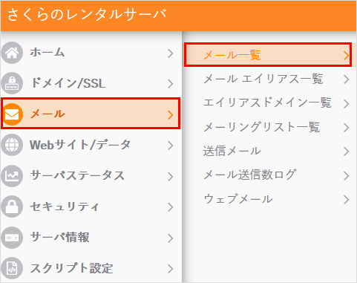Expand the セキュリティ row chevron
357x283 pixels.
[170, 207]
